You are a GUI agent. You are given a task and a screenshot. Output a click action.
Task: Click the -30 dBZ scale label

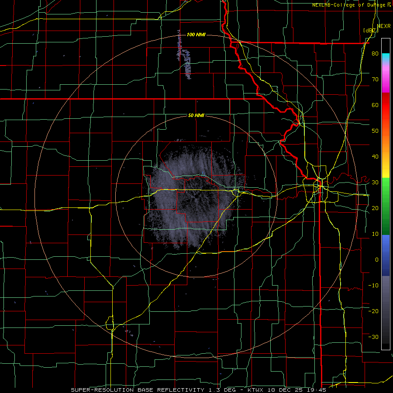[x=373, y=337]
